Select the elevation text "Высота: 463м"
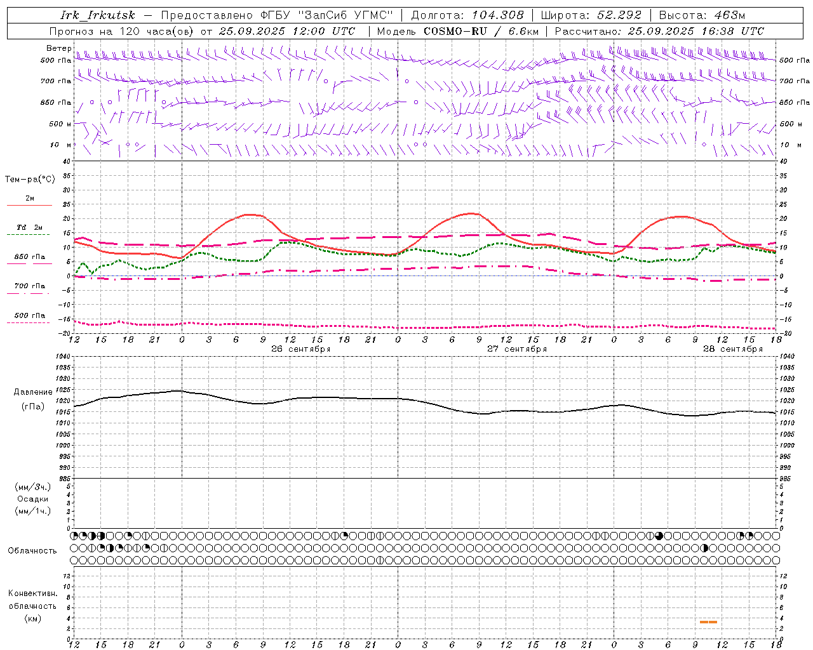Viewport: 813px width, 650px height. coord(702,15)
